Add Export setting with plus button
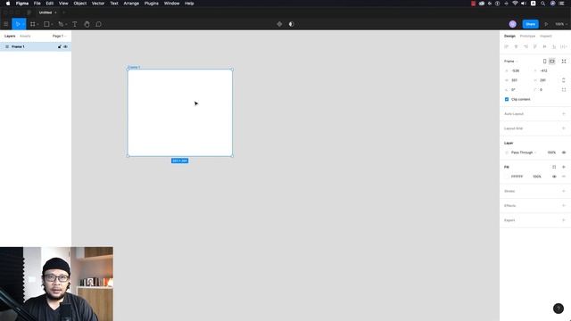571x321 pixels. pyautogui.click(x=564, y=220)
